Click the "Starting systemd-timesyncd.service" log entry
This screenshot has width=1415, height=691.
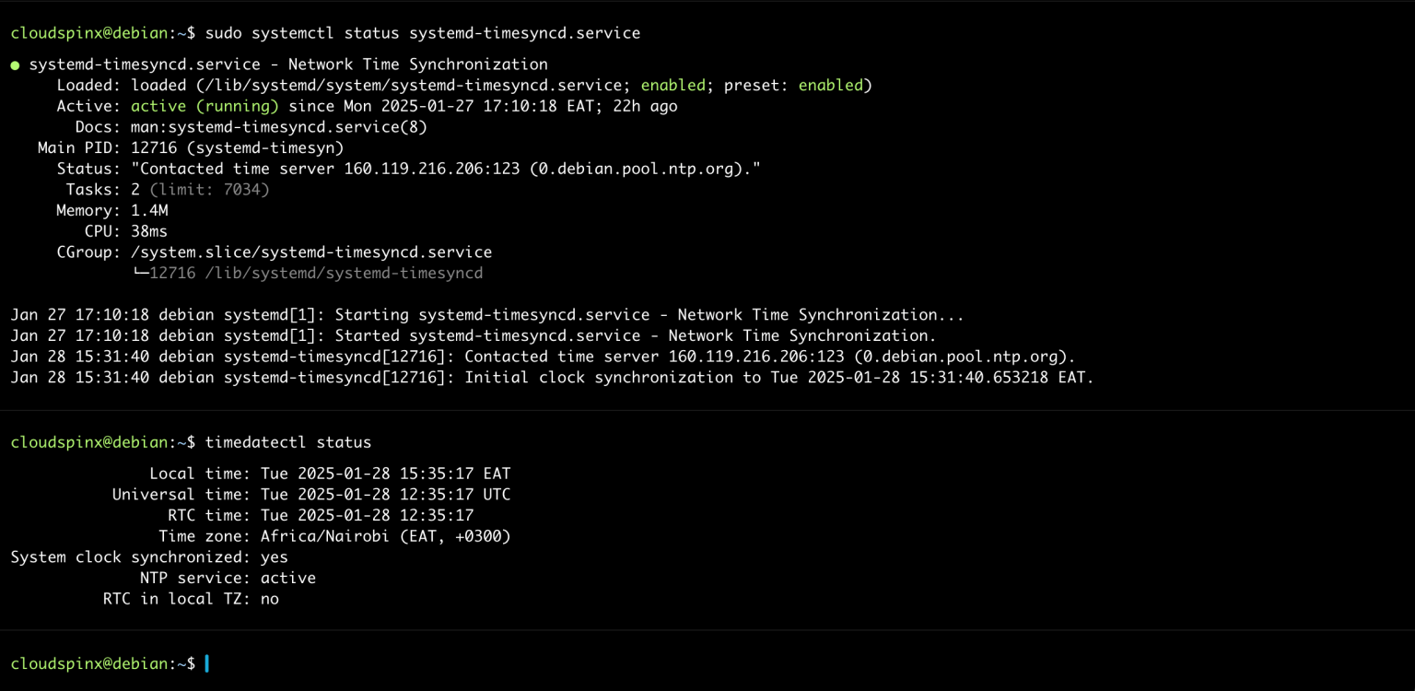click(x=487, y=315)
